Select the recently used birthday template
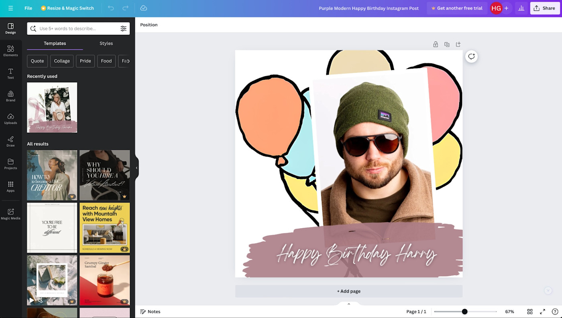The image size is (562, 318). (52, 107)
